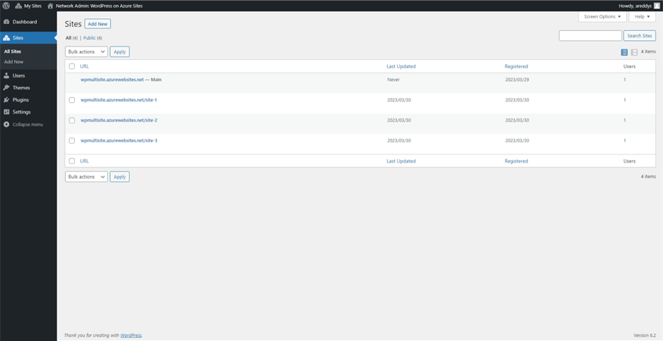The image size is (663, 341).
Task: Click the Plugins plug icon in sidebar
Action: click(x=6, y=100)
